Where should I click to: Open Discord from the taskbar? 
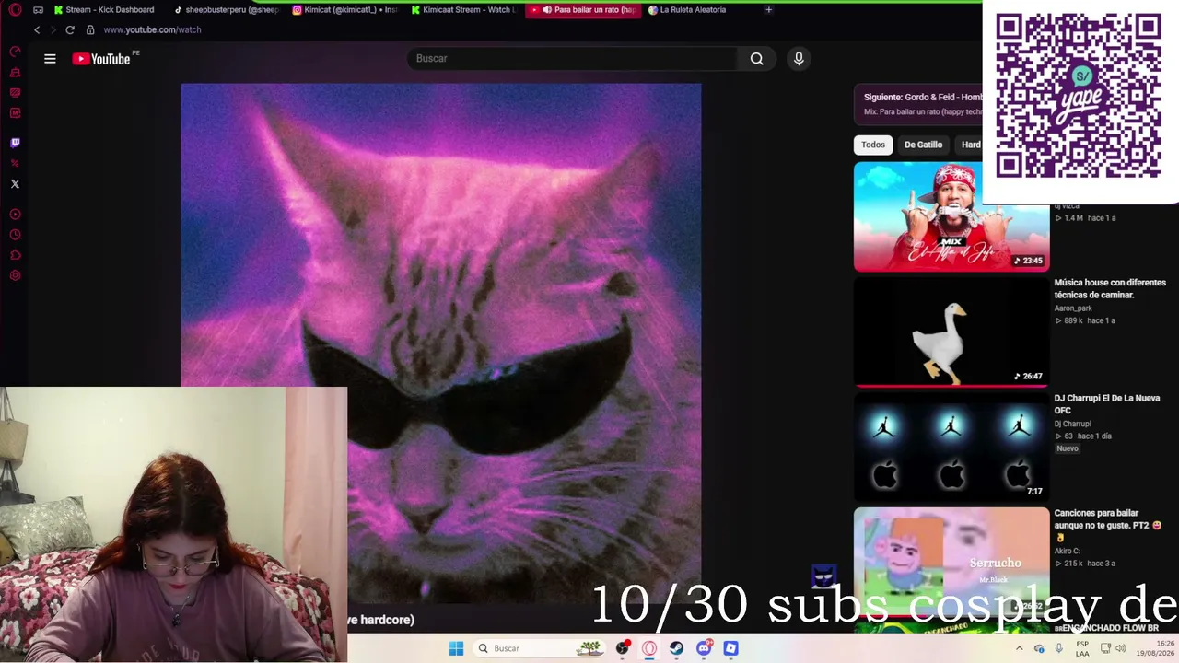coord(705,648)
